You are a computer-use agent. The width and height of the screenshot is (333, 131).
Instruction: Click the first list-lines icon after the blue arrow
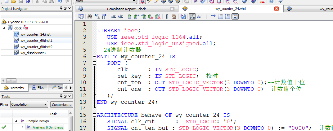(x=221, y=16)
